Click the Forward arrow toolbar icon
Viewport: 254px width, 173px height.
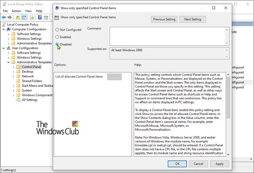pyautogui.click(x=10, y=17)
